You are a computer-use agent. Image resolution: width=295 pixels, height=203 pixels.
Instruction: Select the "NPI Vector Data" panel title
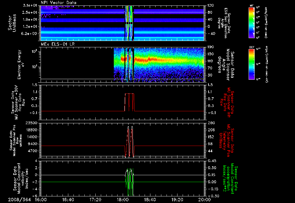[x=59, y=3]
